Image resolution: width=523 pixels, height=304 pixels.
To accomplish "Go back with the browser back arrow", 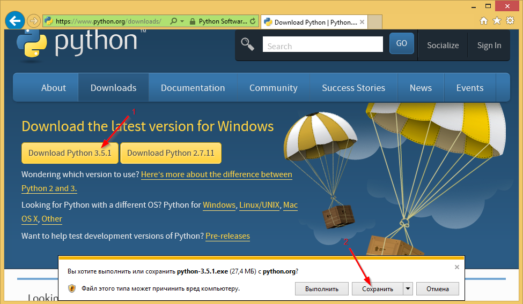I will pos(14,21).
